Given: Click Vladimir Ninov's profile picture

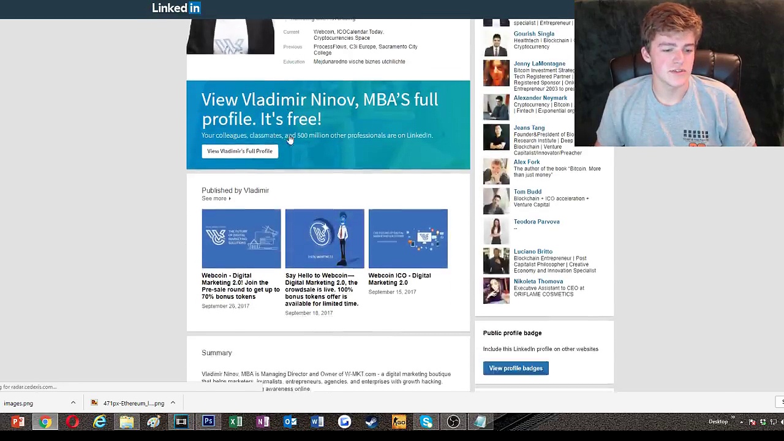Looking at the screenshot, I should click(x=230, y=37).
